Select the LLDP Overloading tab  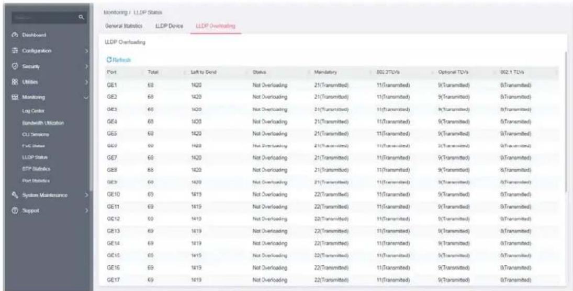tap(216, 26)
